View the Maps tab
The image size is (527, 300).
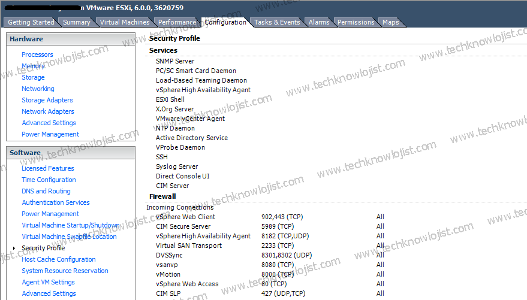[390, 22]
